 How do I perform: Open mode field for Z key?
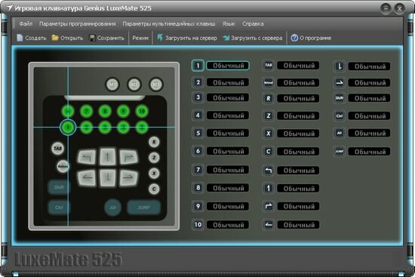point(298,116)
